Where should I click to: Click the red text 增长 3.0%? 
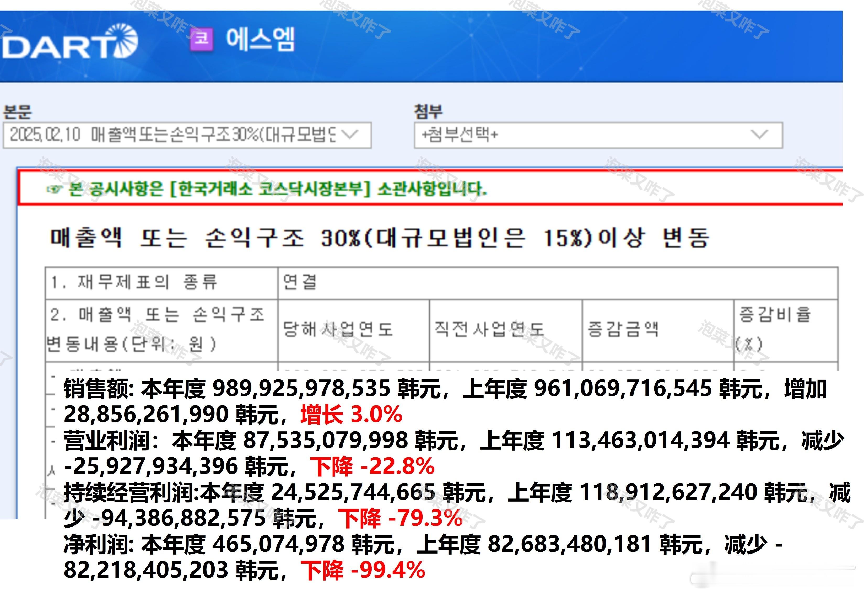point(351,414)
